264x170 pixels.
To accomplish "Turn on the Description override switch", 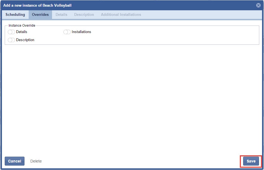I will 11,40.
